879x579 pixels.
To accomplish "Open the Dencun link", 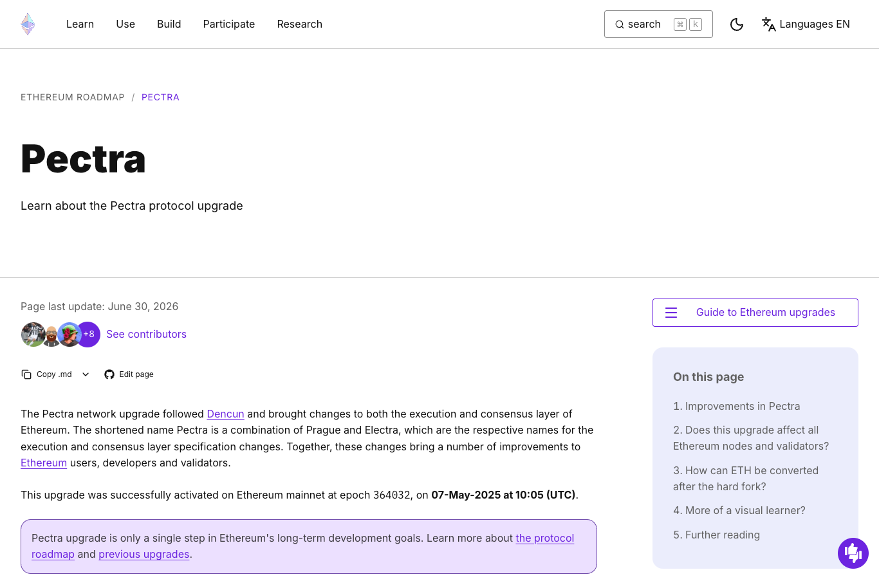I will (x=225, y=414).
